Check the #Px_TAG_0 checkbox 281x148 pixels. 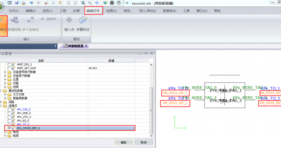coord(9,109)
